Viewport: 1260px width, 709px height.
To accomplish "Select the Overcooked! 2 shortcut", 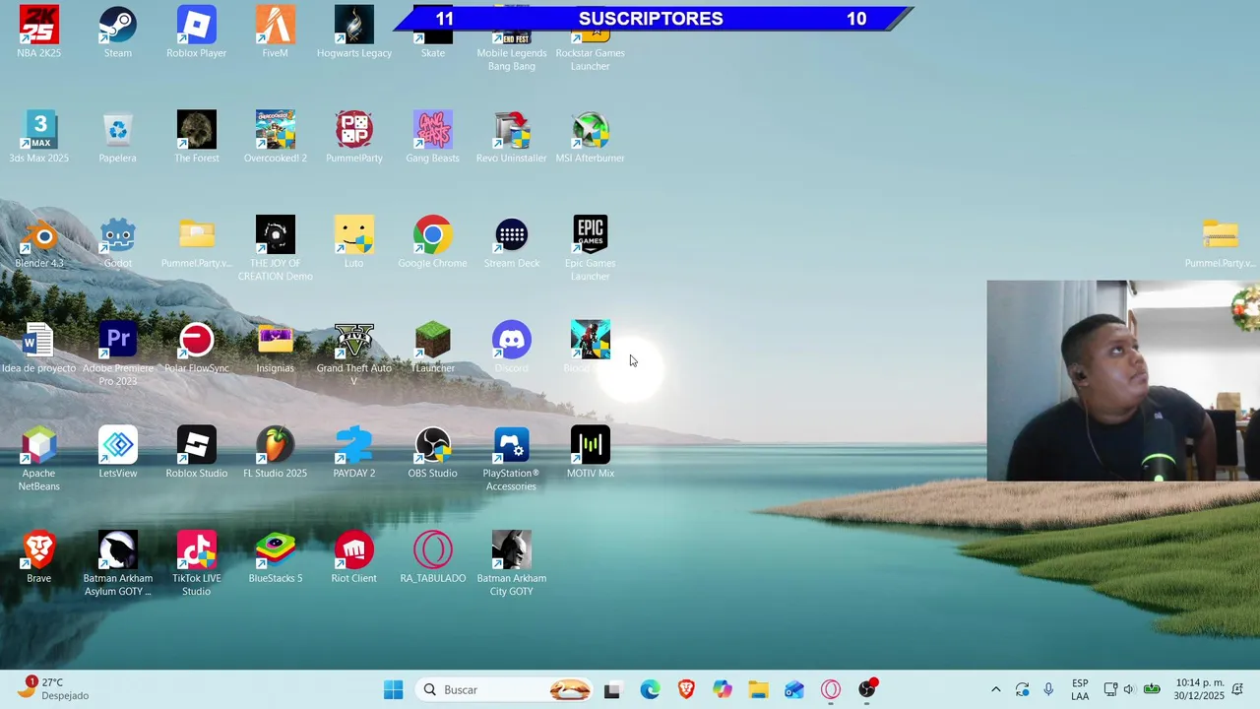I will [276, 131].
